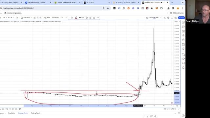This screenshot has width=210, height=118.
Task: Switch to the Strategy Tester tab
Action: tap(23, 113)
